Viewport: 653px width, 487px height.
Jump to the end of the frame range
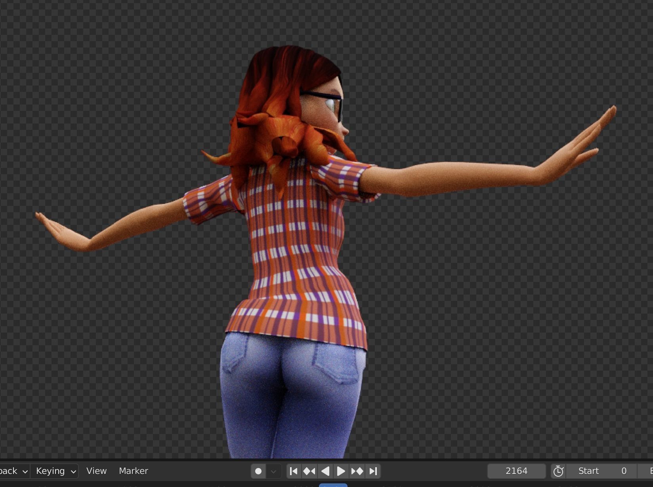coord(372,471)
